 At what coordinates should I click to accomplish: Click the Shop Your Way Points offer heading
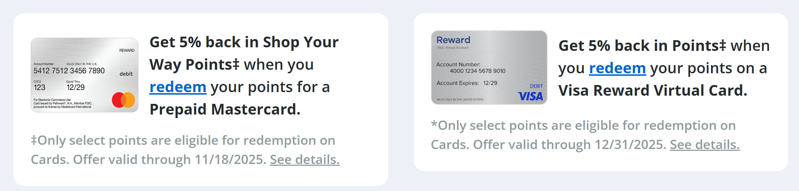point(244,53)
